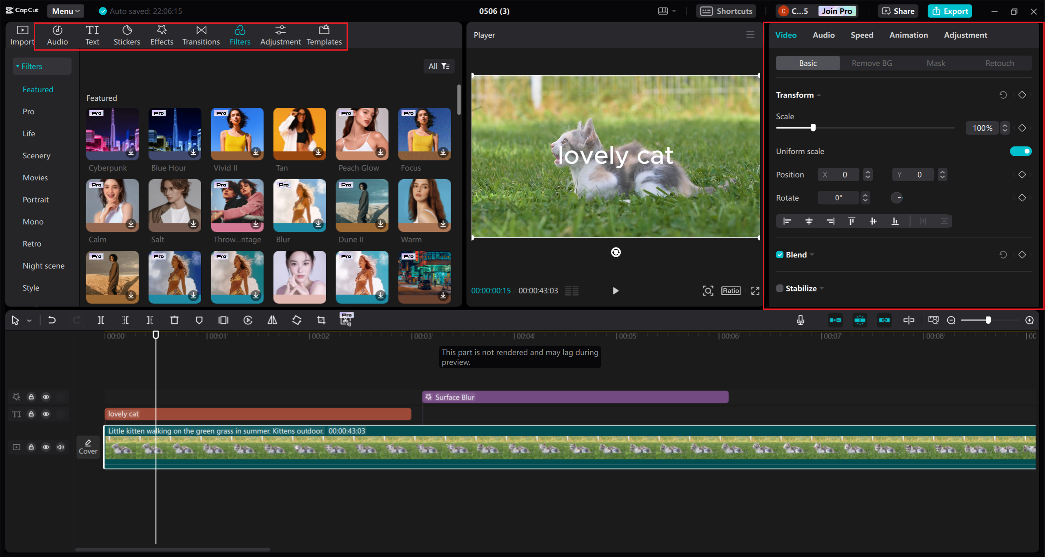Align clip to left edge icon
The width and height of the screenshot is (1045, 557).
787,221
